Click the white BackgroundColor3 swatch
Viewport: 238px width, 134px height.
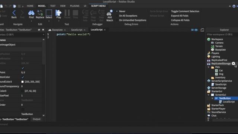[x=22, y=82]
